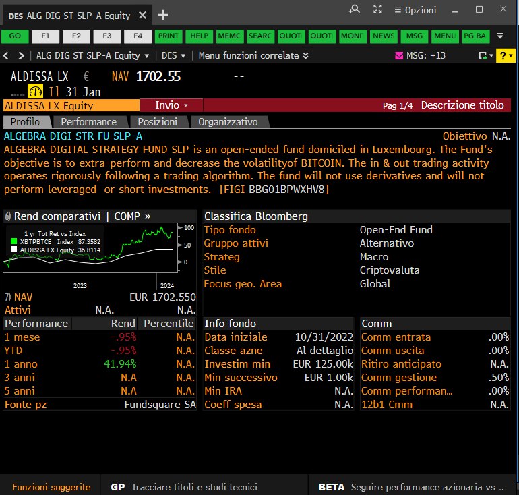The width and height of the screenshot is (519, 495).
Task: Click the MENU toolbar button
Action: click(x=445, y=36)
